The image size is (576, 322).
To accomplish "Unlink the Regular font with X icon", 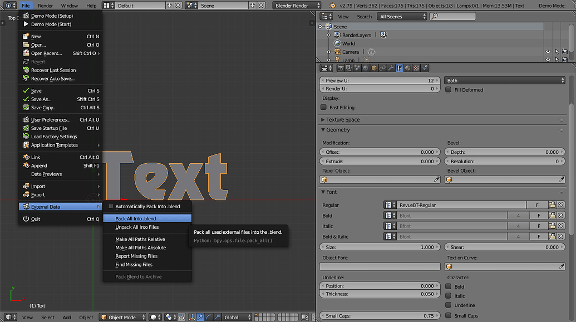I will point(561,205).
